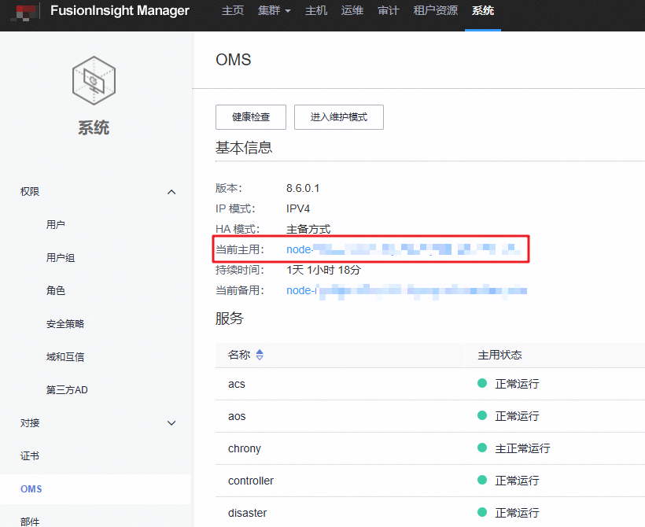The image size is (645, 527).
Task: Open 部件 in the sidebar
Action: pos(30,521)
